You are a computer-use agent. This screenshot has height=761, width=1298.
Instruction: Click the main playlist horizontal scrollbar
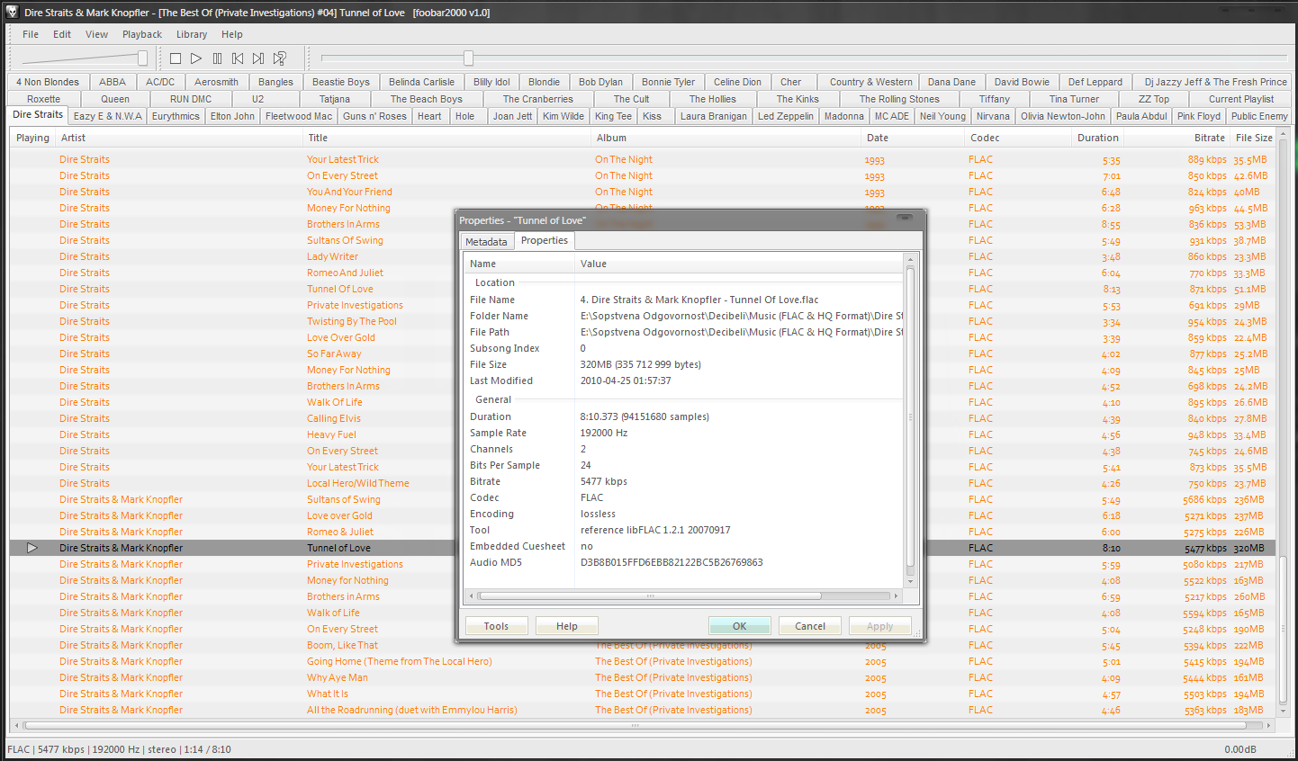point(635,725)
